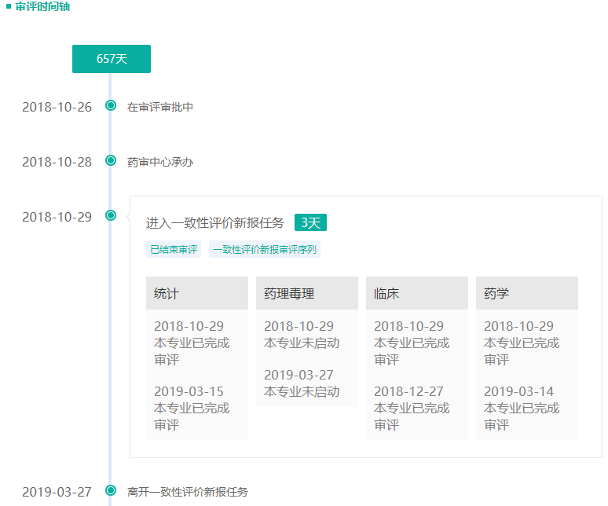Screen dimensions: 608x506
Task: Click the 在审评审批中 timeline entry
Action: [x=160, y=107]
